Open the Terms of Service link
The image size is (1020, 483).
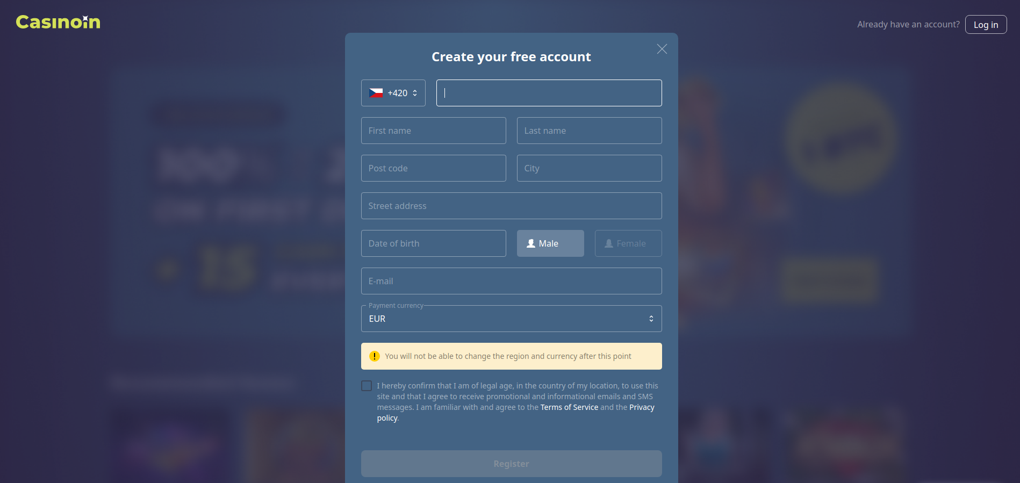[569, 407]
